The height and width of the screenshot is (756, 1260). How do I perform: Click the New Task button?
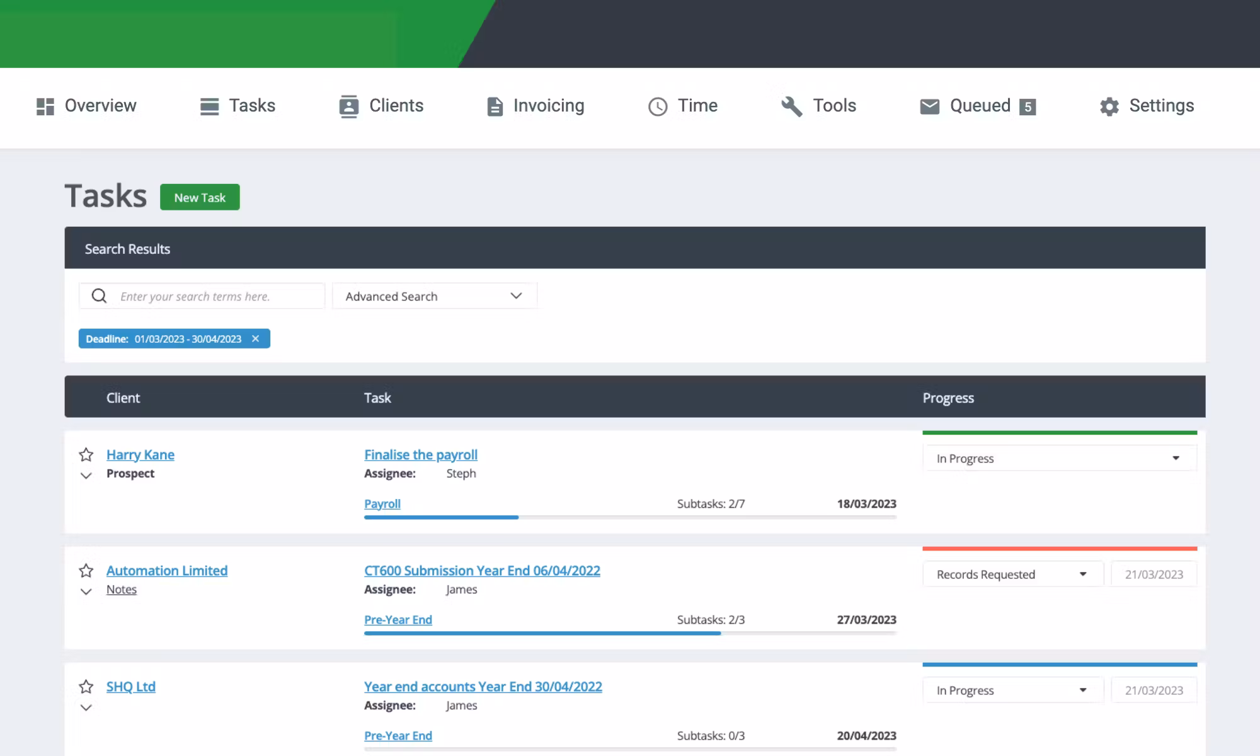(x=200, y=197)
